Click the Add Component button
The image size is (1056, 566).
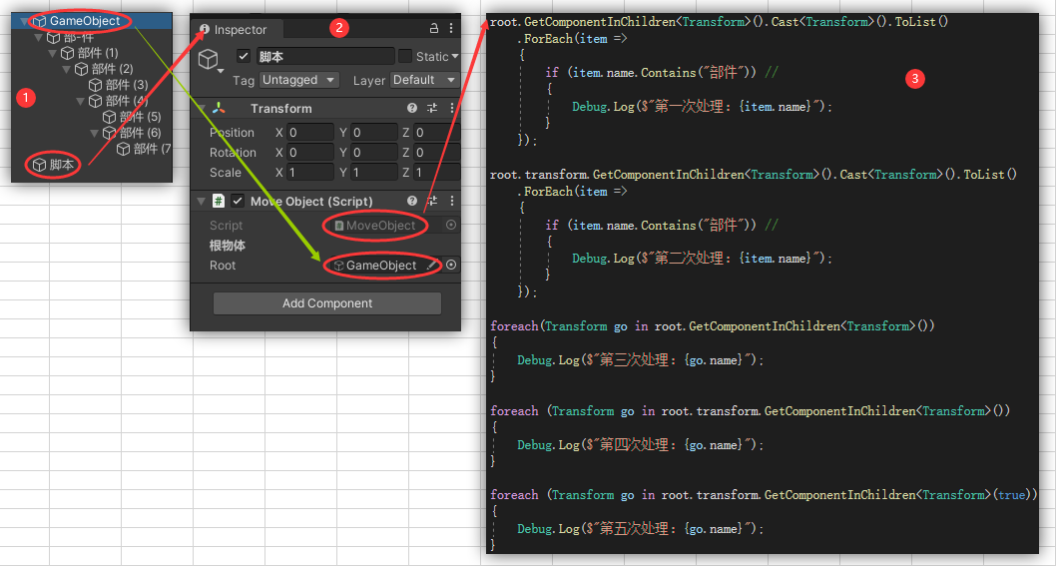click(x=327, y=303)
